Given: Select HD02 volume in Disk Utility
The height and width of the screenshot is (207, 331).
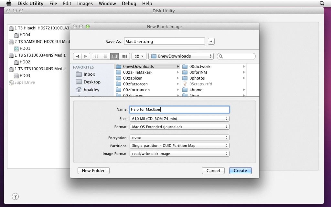Looking at the screenshot, I should pos(22,62).
